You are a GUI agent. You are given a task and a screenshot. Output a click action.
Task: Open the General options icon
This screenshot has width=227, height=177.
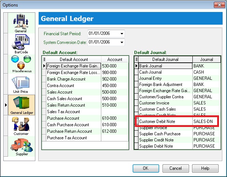[21, 23]
